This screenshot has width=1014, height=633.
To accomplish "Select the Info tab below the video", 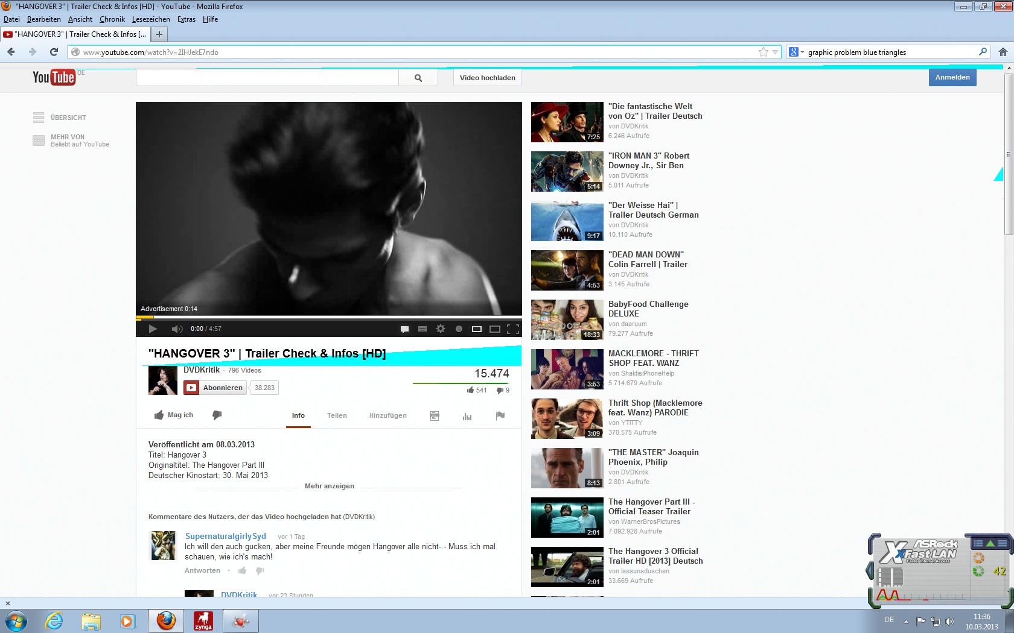I will coord(298,415).
